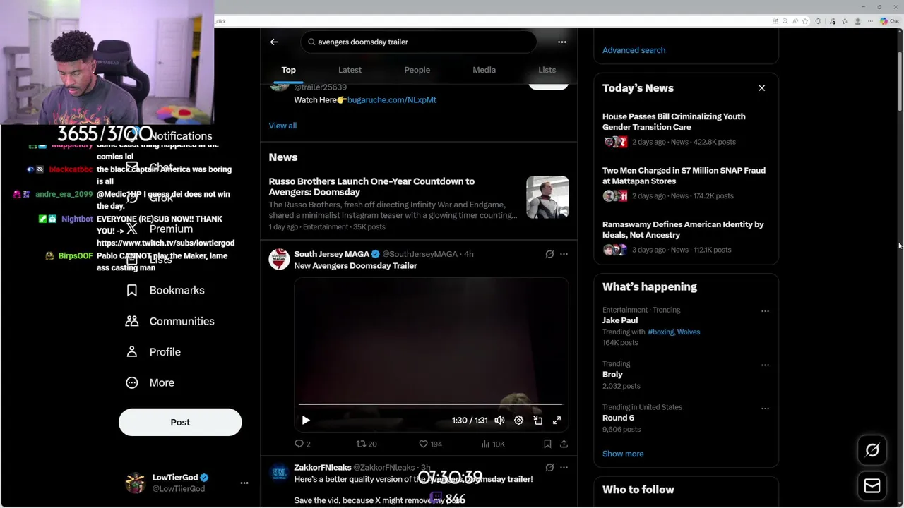Open Advanced search link
Viewport: 904px width, 508px height.
coord(634,50)
